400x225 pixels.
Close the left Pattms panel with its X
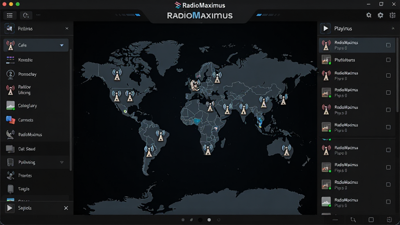[x=67, y=29]
